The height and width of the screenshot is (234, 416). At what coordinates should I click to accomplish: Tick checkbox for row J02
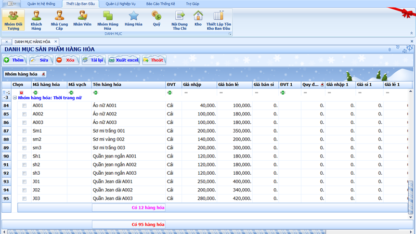[x=24, y=190]
